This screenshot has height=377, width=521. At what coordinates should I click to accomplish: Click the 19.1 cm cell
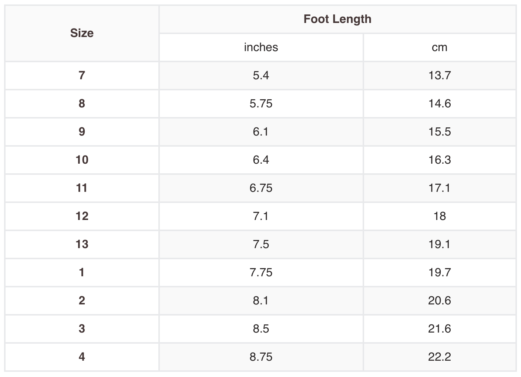[x=439, y=244]
